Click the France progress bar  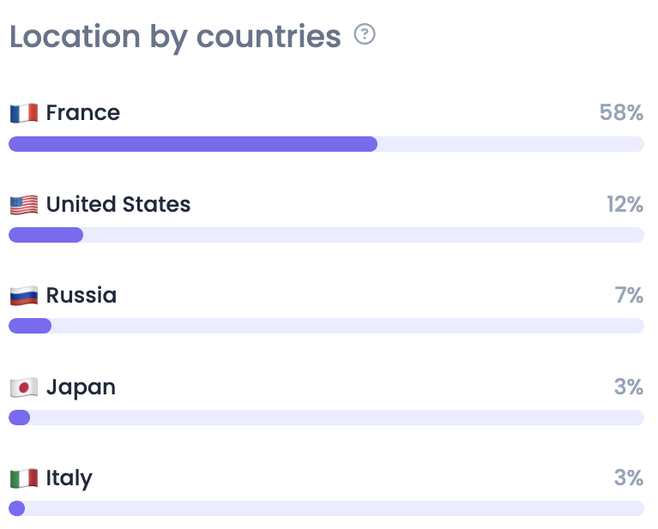coord(326,144)
